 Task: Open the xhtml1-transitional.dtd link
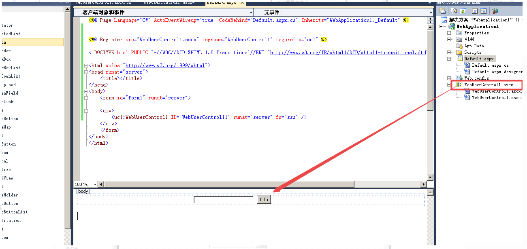click(x=348, y=53)
